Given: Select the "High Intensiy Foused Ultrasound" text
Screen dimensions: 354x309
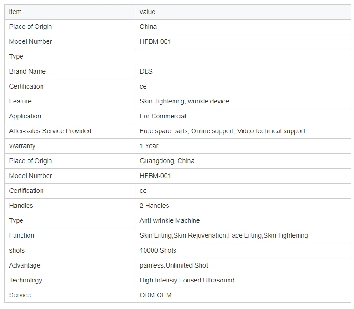Looking at the screenshot, I should point(187,280).
